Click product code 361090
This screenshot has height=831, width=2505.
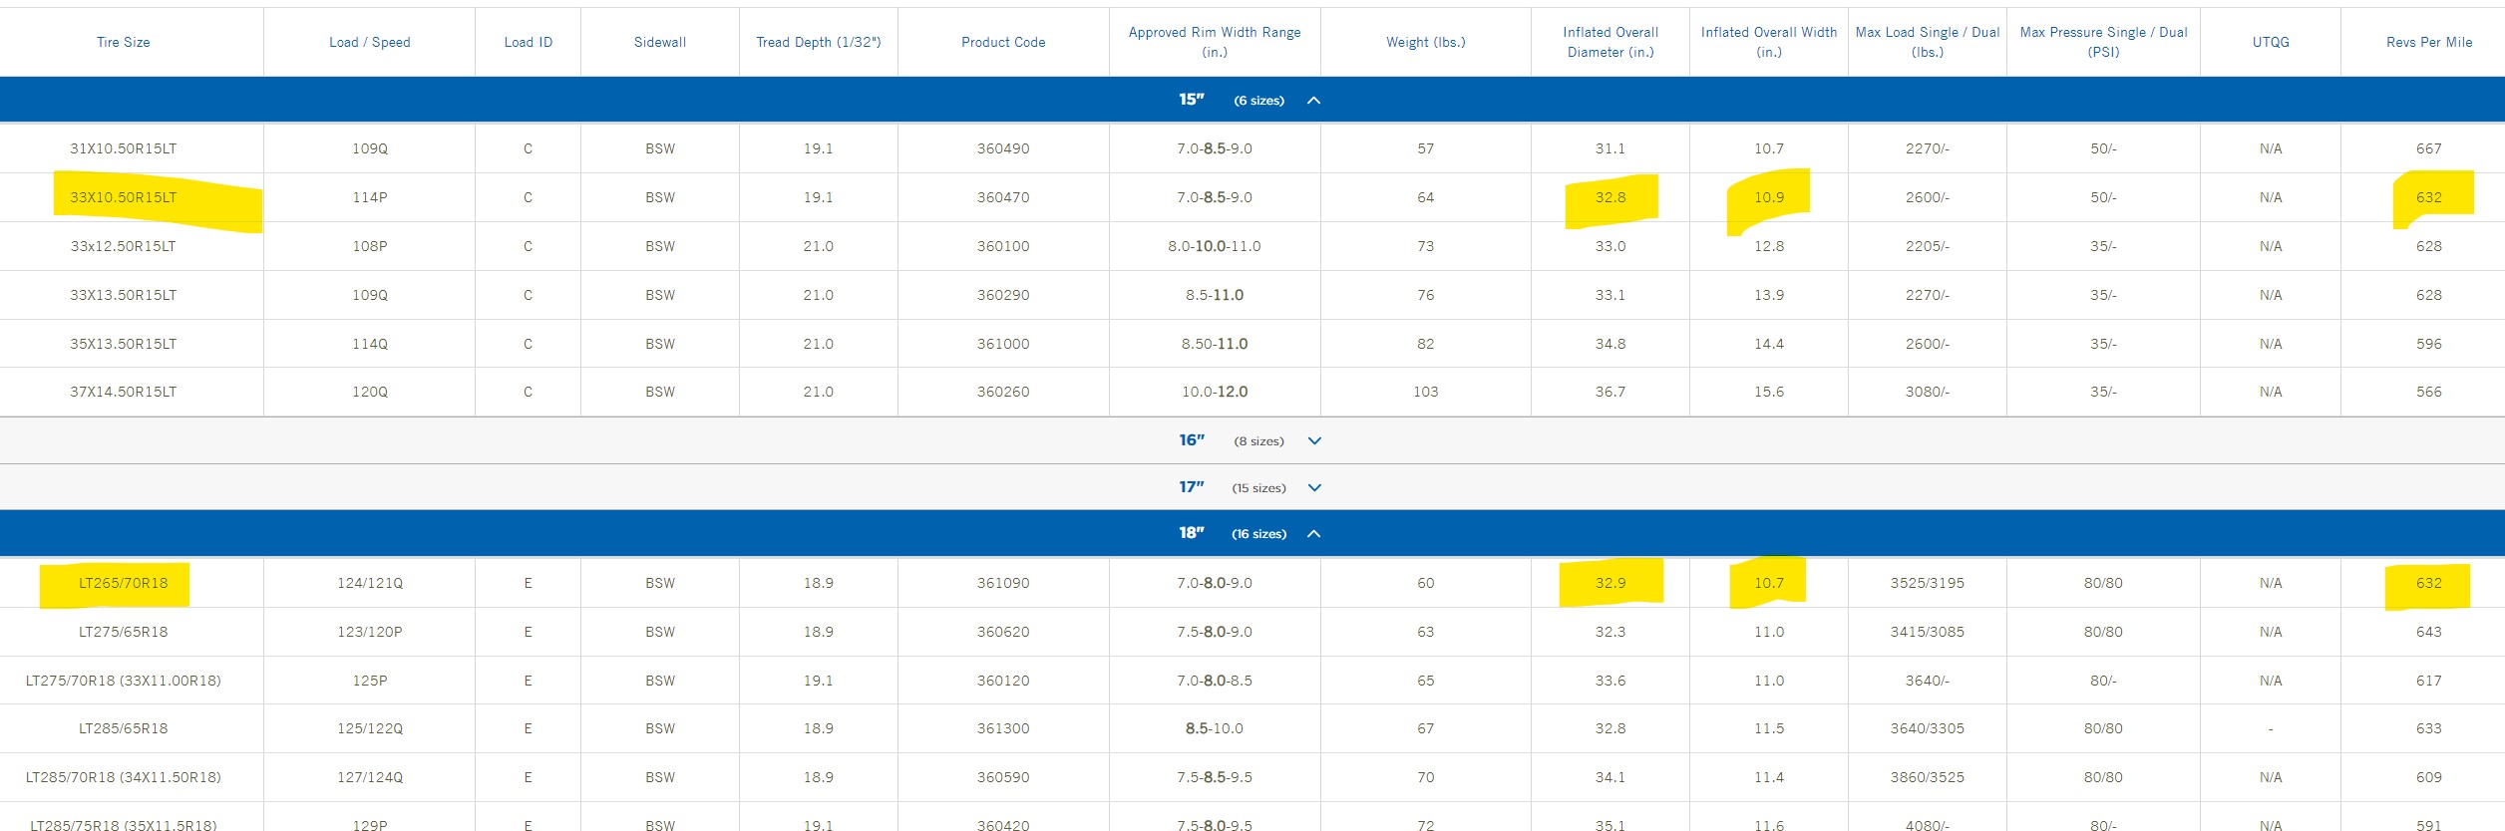[1002, 583]
